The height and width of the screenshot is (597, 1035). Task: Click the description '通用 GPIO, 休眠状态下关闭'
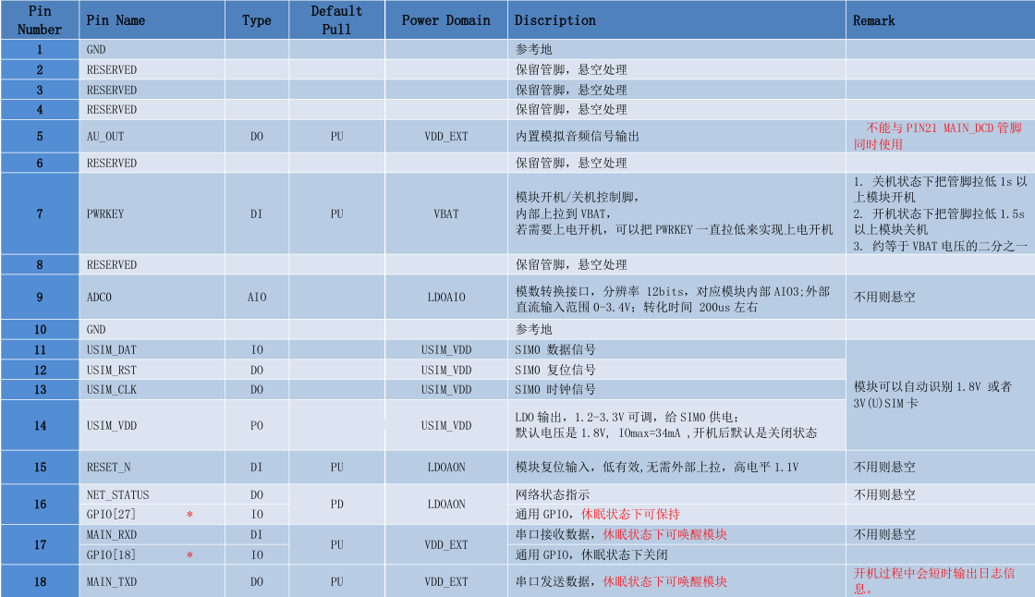click(x=591, y=554)
